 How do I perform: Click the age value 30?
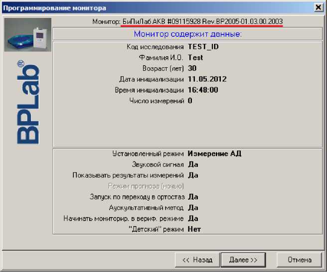[192, 68]
